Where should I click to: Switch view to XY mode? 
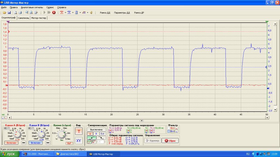click(78, 141)
